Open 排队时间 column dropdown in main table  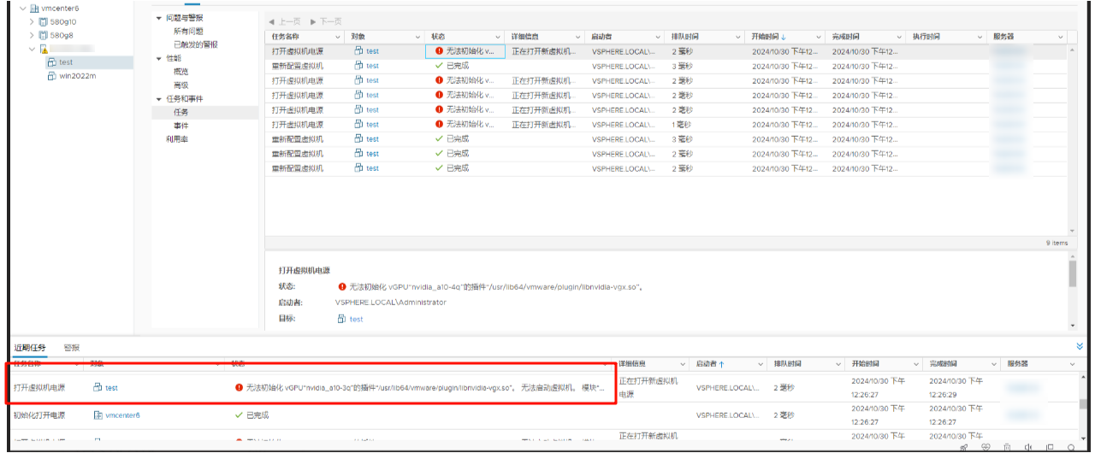tap(739, 37)
